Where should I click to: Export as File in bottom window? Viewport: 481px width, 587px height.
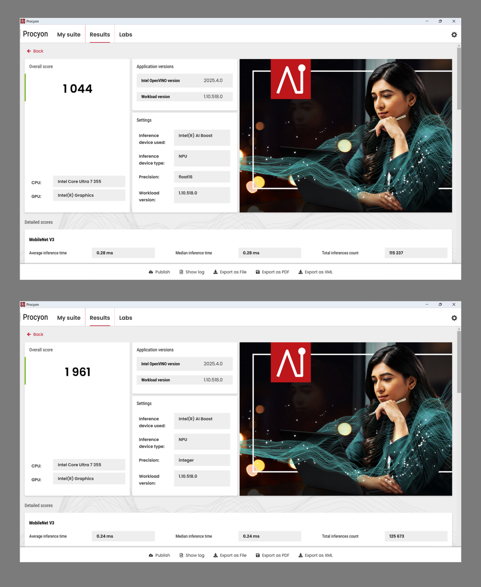(x=230, y=555)
